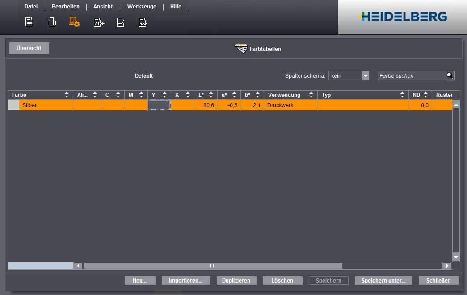
Task: Sort by Typ column arrows
Action: [x=402, y=95]
